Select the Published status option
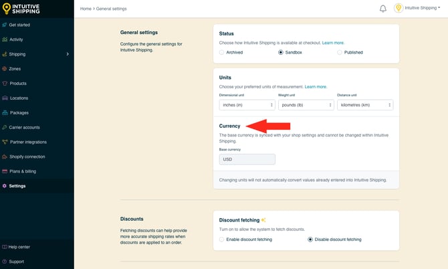Viewport: 448px width, 269px height. (340, 52)
